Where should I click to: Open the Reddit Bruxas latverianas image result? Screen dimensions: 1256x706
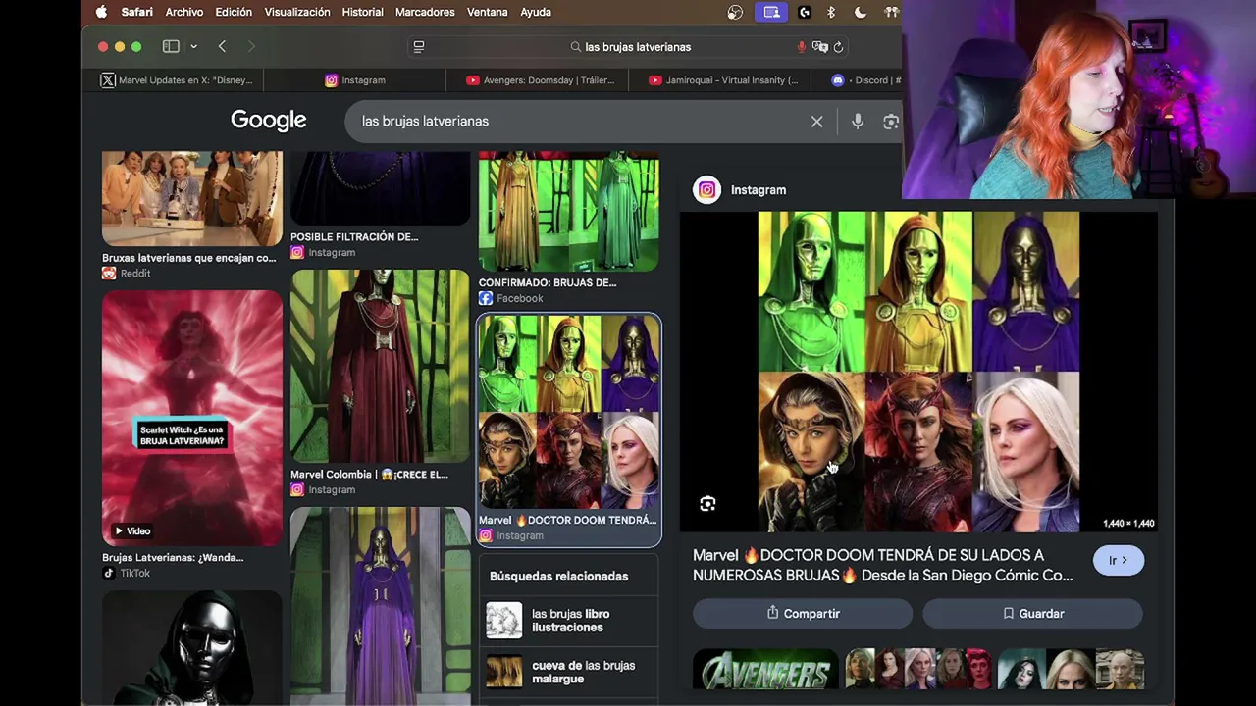point(192,198)
